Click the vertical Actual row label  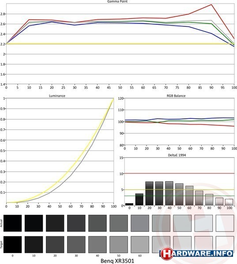coord(1,223)
